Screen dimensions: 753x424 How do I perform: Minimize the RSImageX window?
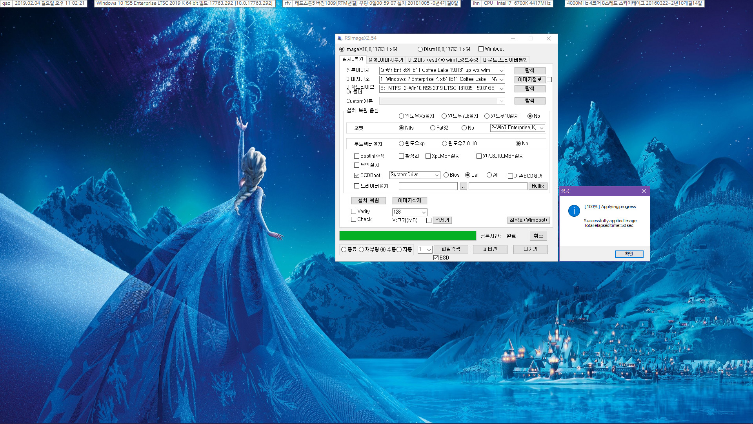513,38
